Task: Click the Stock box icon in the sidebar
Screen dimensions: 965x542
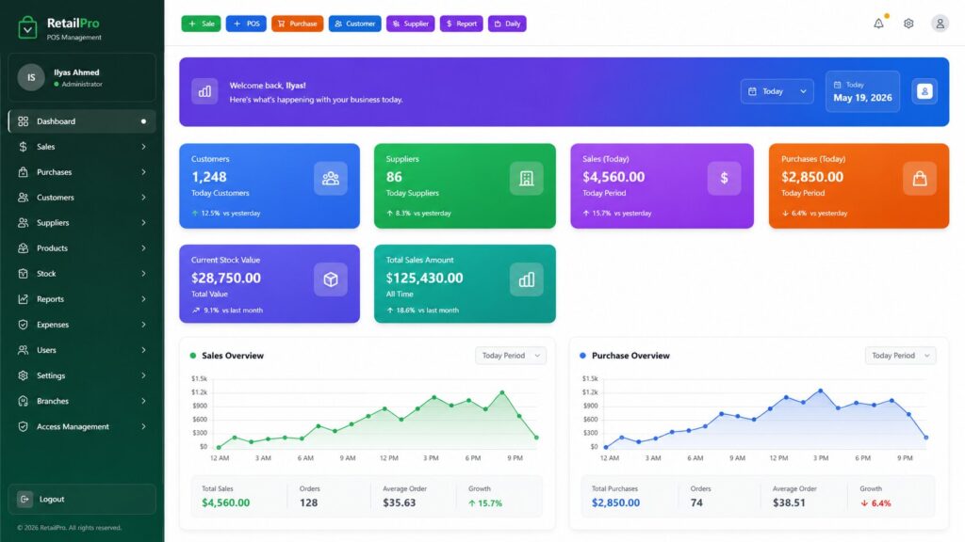Action: point(23,274)
